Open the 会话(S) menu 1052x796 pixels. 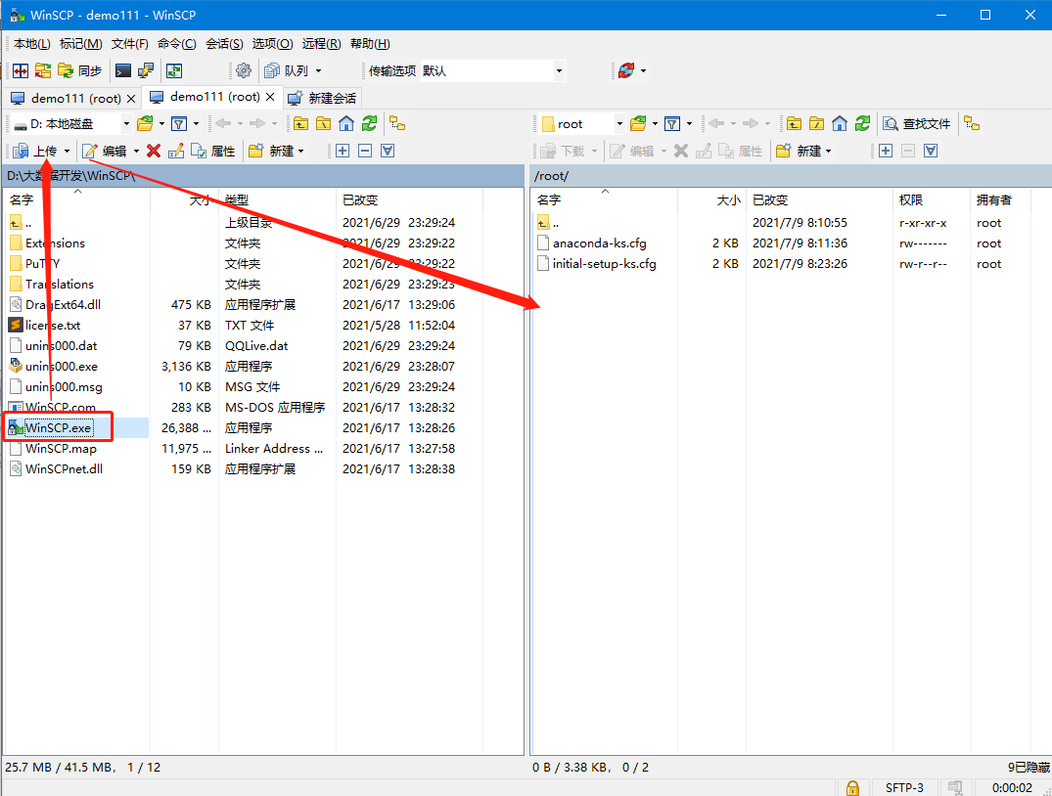coord(224,44)
